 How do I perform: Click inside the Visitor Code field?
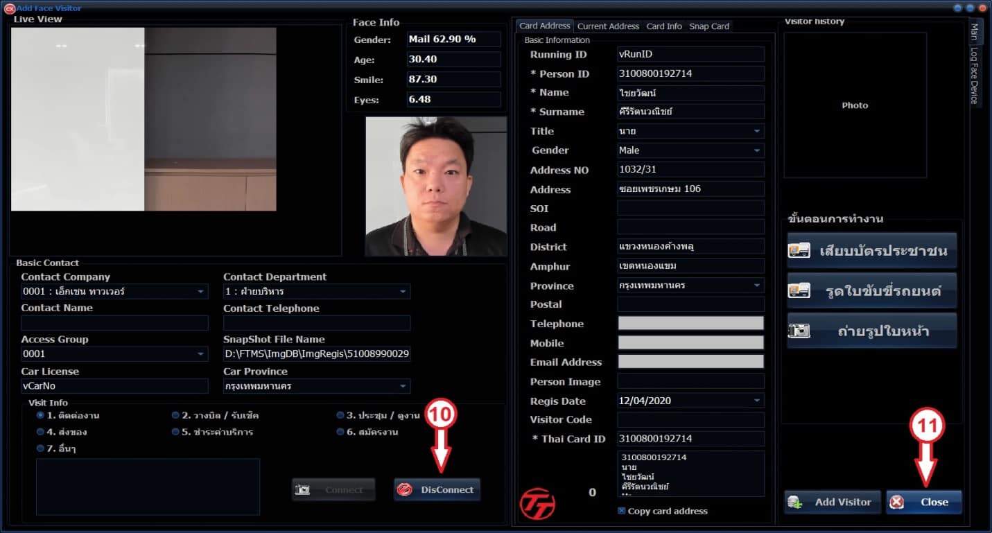point(690,419)
